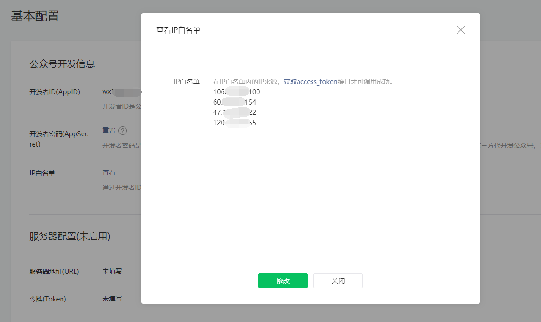The width and height of the screenshot is (541, 322).
Task: Click the dialog title 查看IP白名单
Action: click(x=178, y=30)
